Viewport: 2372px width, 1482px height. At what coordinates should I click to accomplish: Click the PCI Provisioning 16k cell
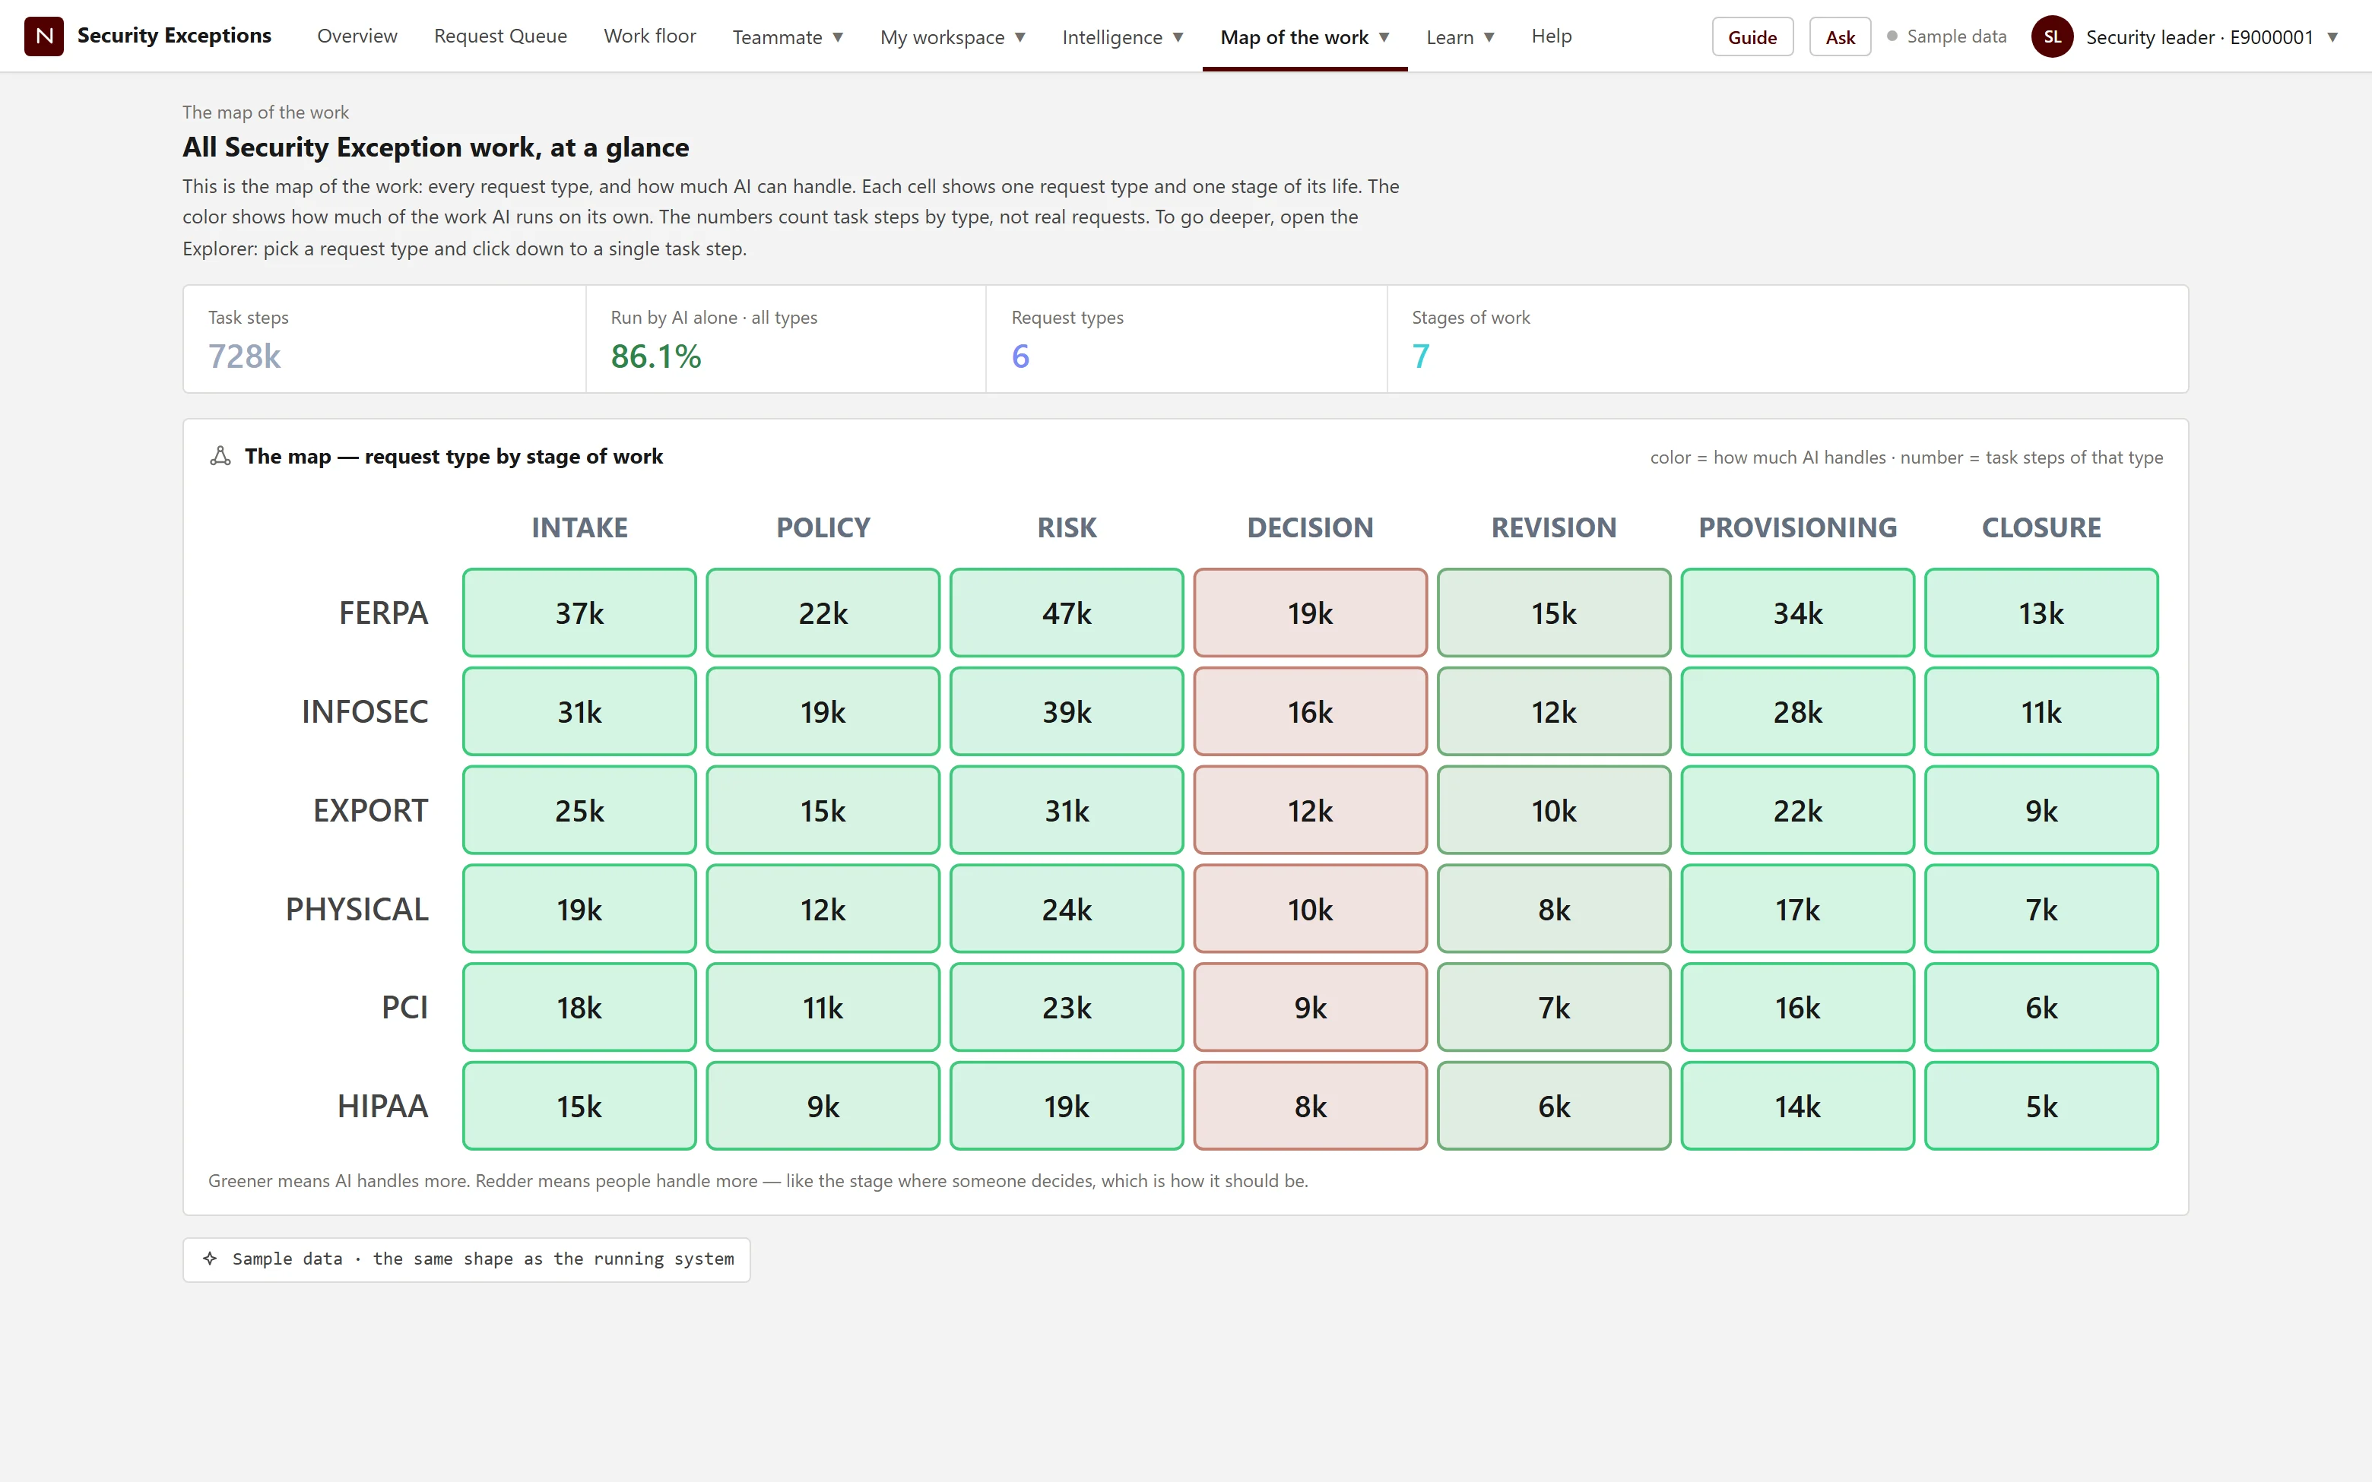pos(1796,1008)
